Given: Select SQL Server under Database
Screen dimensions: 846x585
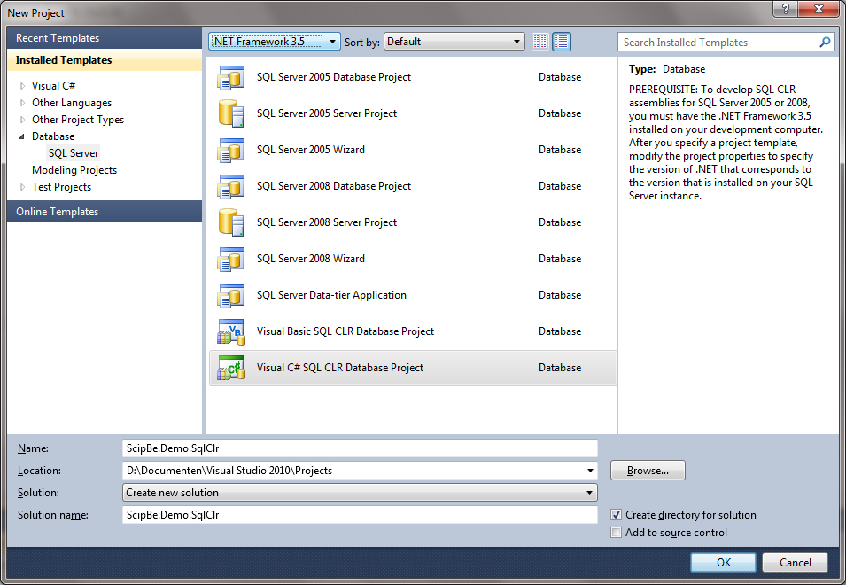Looking at the screenshot, I should click(x=74, y=153).
